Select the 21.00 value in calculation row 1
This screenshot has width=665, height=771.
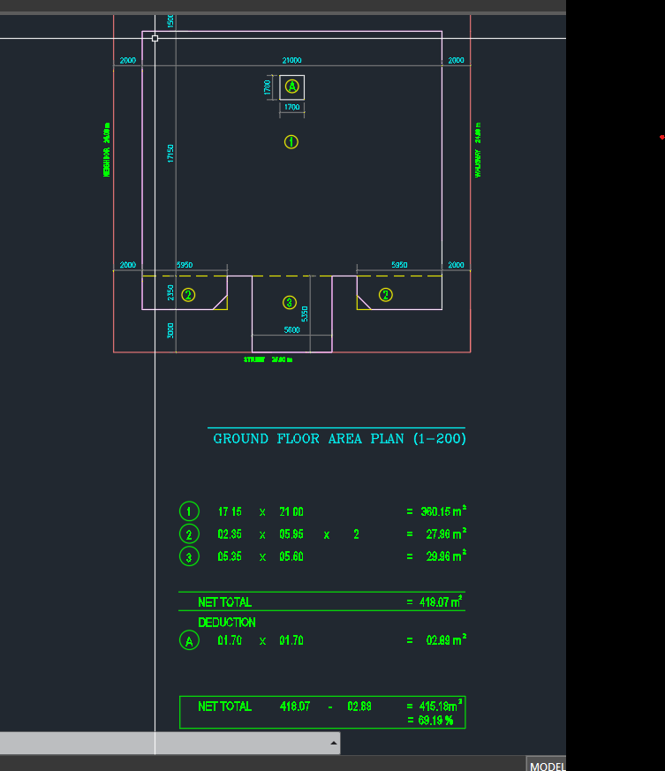coord(291,512)
